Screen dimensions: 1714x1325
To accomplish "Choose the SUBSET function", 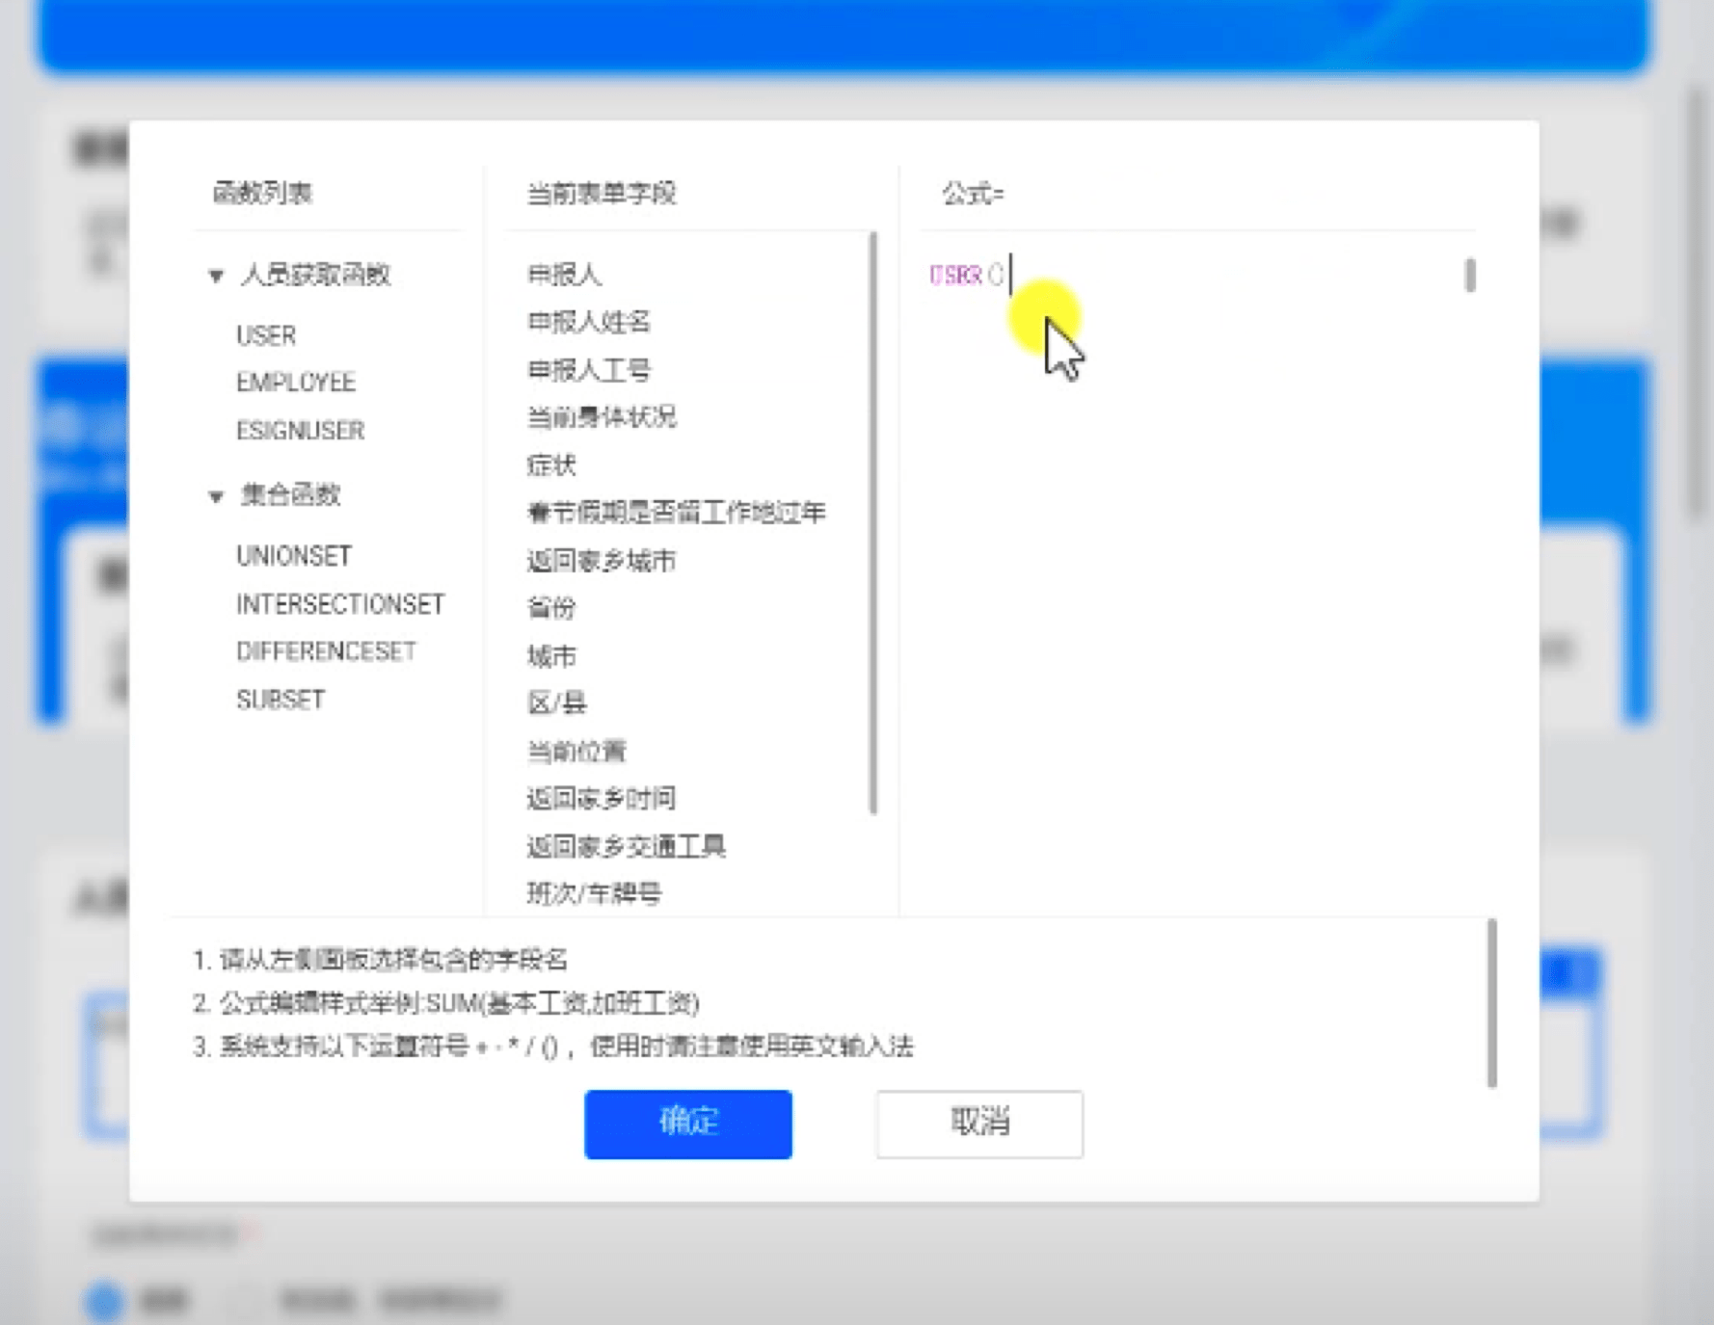I will [x=281, y=700].
